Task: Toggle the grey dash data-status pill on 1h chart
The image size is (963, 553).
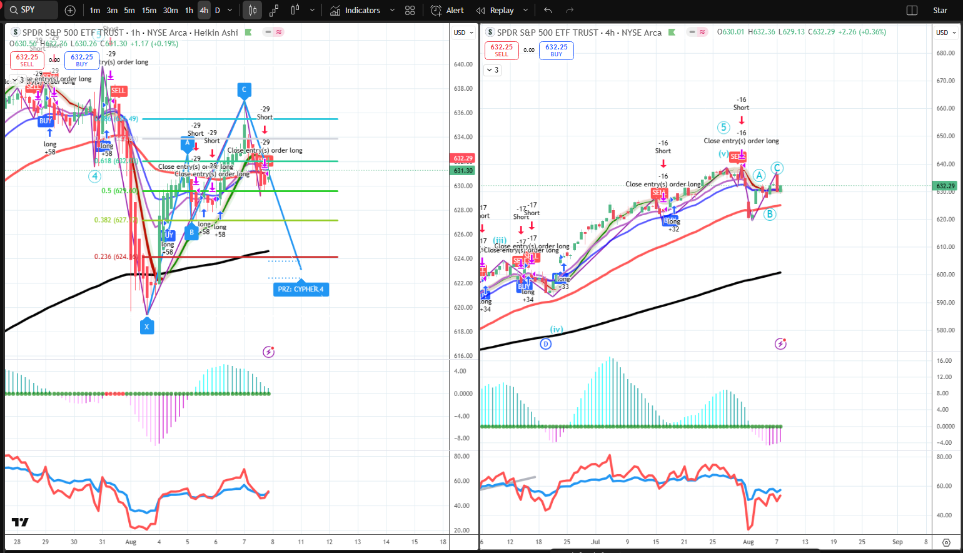Action: [x=269, y=32]
